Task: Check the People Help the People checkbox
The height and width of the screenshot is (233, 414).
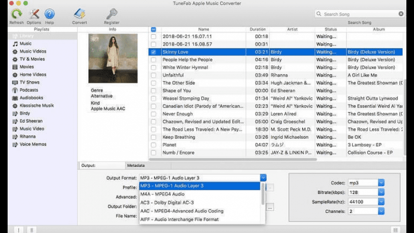Action: 153,60
